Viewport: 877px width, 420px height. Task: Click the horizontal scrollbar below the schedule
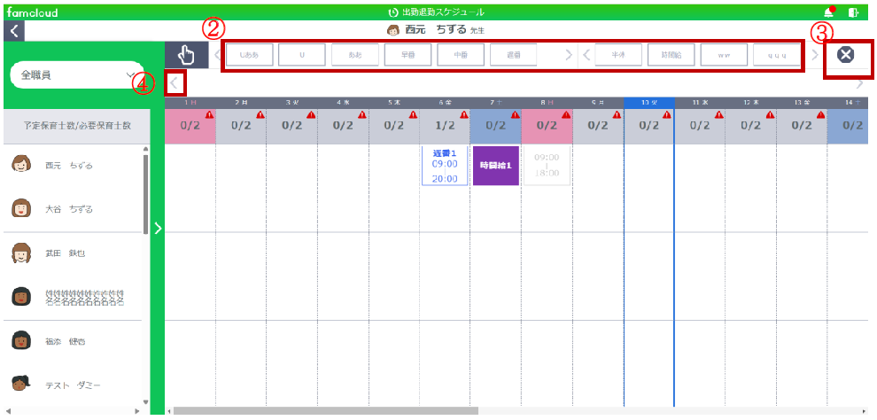[326, 410]
